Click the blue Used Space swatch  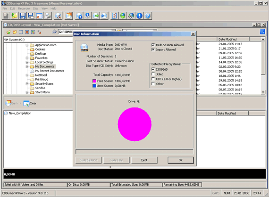(94, 86)
